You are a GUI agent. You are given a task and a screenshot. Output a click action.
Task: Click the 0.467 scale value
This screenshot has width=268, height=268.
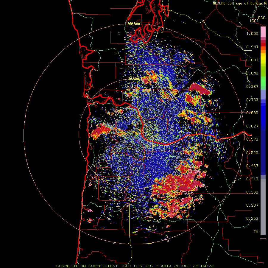252,166
